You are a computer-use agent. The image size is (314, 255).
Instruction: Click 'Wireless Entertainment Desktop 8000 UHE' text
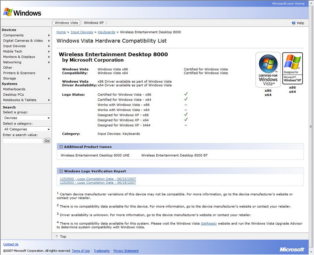95,155
